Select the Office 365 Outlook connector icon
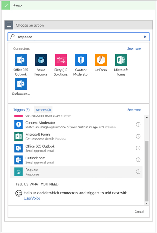 click(x=21, y=60)
